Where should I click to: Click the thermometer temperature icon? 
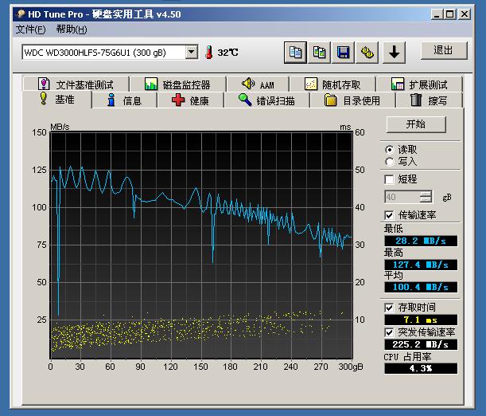[x=209, y=53]
